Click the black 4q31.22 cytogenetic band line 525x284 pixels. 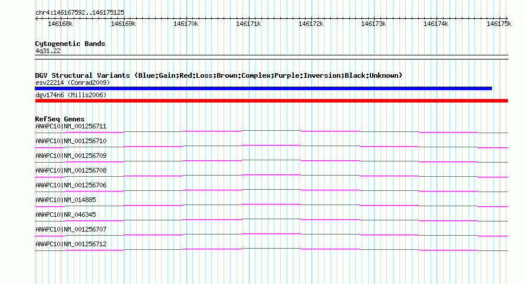click(x=271, y=57)
